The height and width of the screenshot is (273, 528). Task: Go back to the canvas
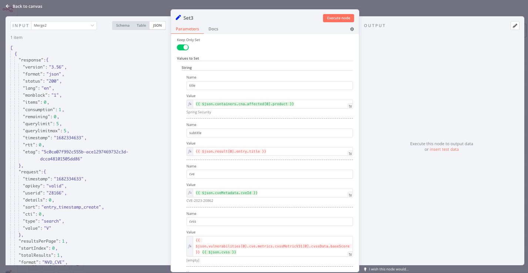click(x=24, y=6)
